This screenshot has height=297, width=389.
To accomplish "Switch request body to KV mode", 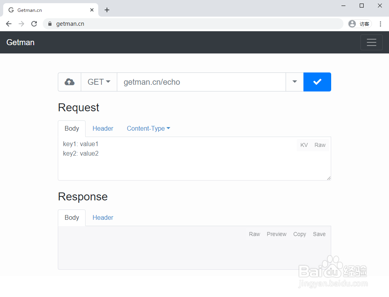I will [304, 145].
